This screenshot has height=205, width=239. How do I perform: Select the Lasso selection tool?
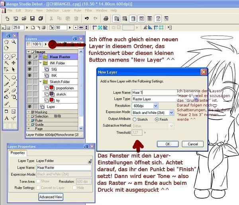click(x=14, y=56)
